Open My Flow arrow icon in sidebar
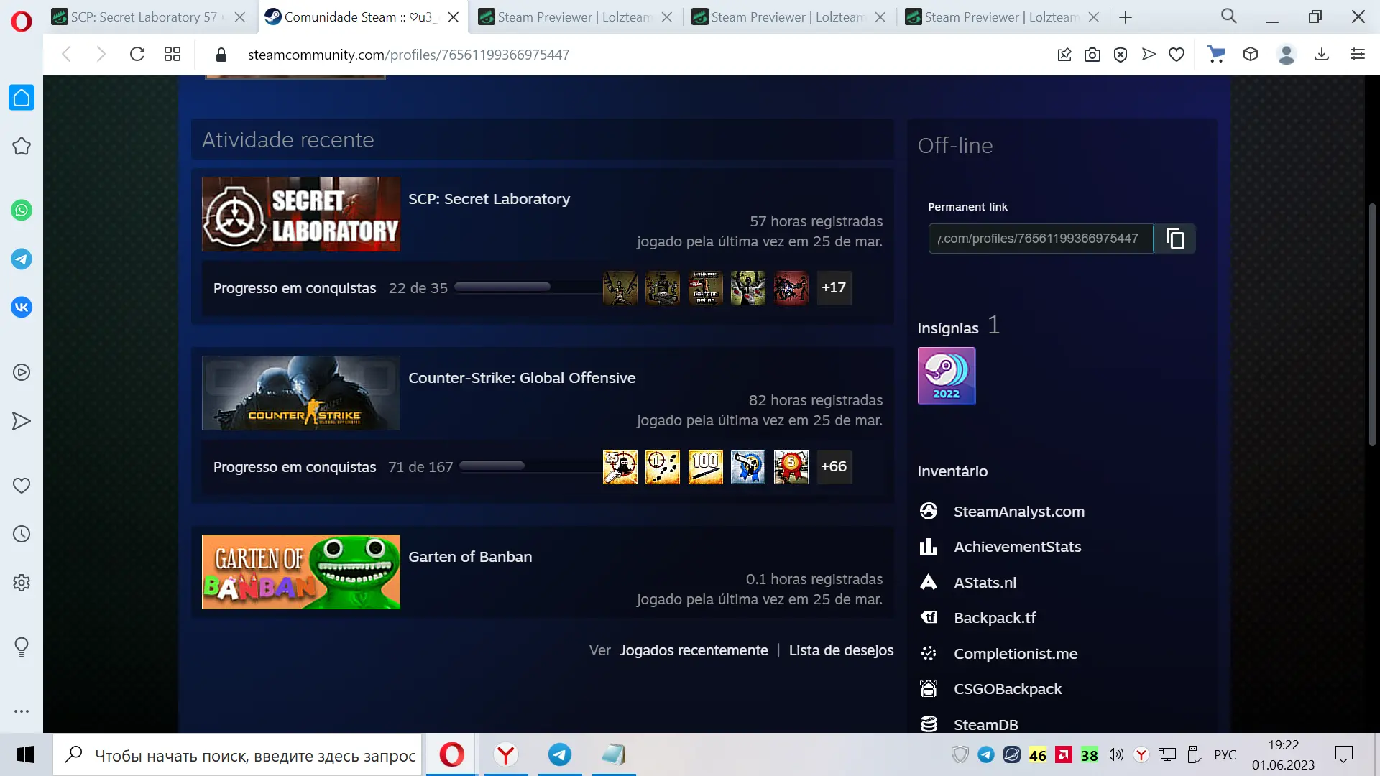The image size is (1380, 776). click(x=22, y=421)
